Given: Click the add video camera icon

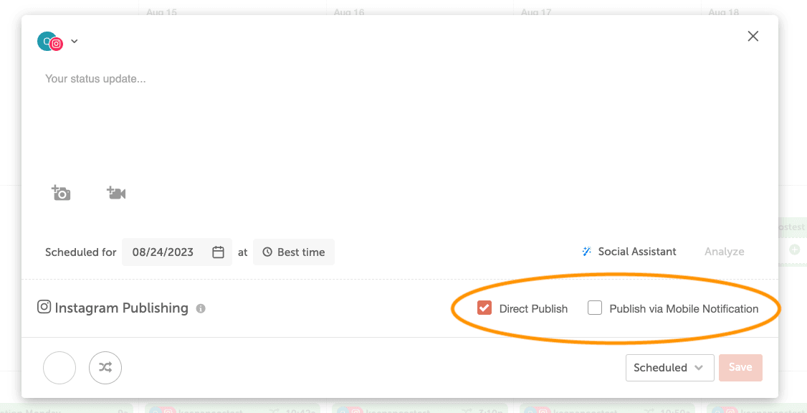Looking at the screenshot, I should [x=116, y=193].
